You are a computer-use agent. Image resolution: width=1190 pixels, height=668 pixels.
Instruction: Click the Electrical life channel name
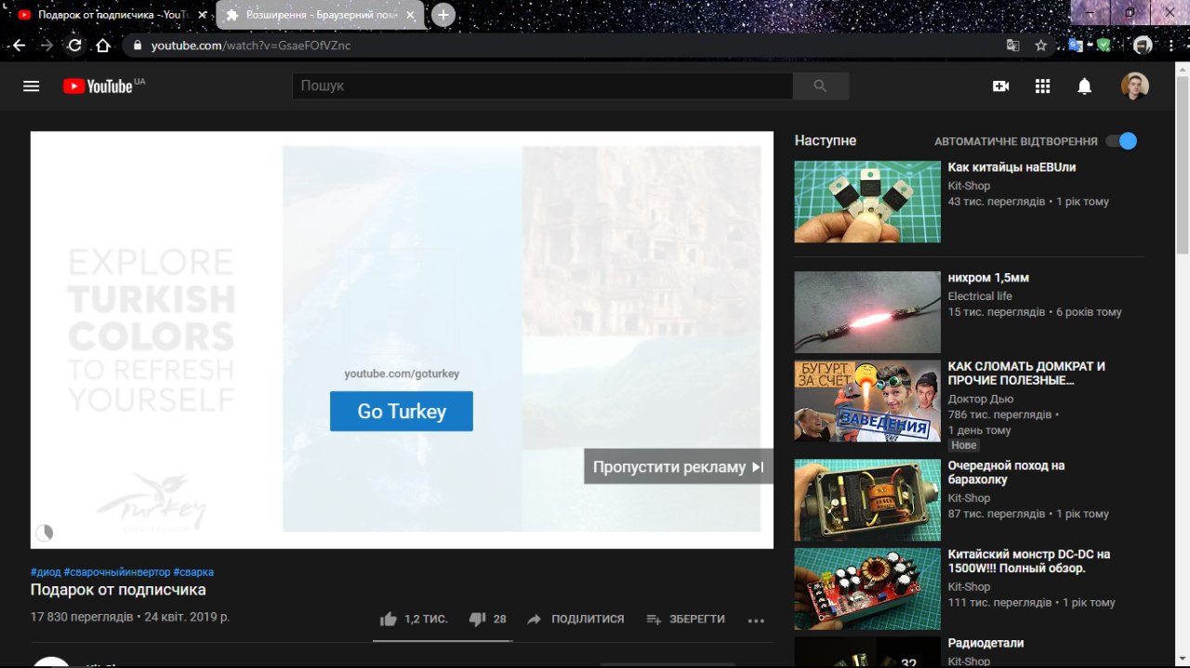[x=980, y=296]
